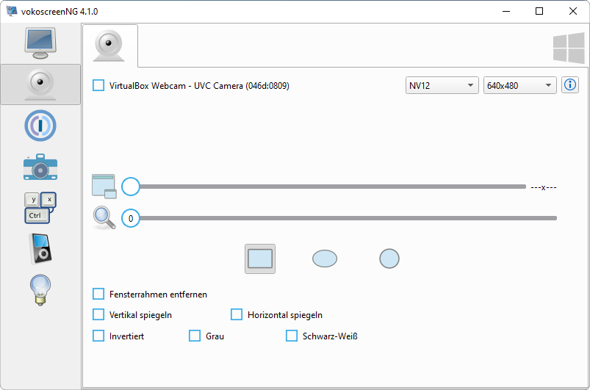Expand the 640x480 resolution dropdown
The width and height of the screenshot is (590, 390).
tap(519, 86)
